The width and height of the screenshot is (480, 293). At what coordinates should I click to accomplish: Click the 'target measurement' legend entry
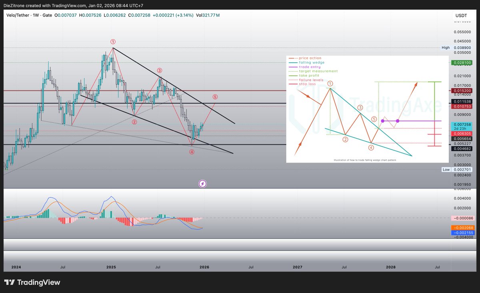314,71
